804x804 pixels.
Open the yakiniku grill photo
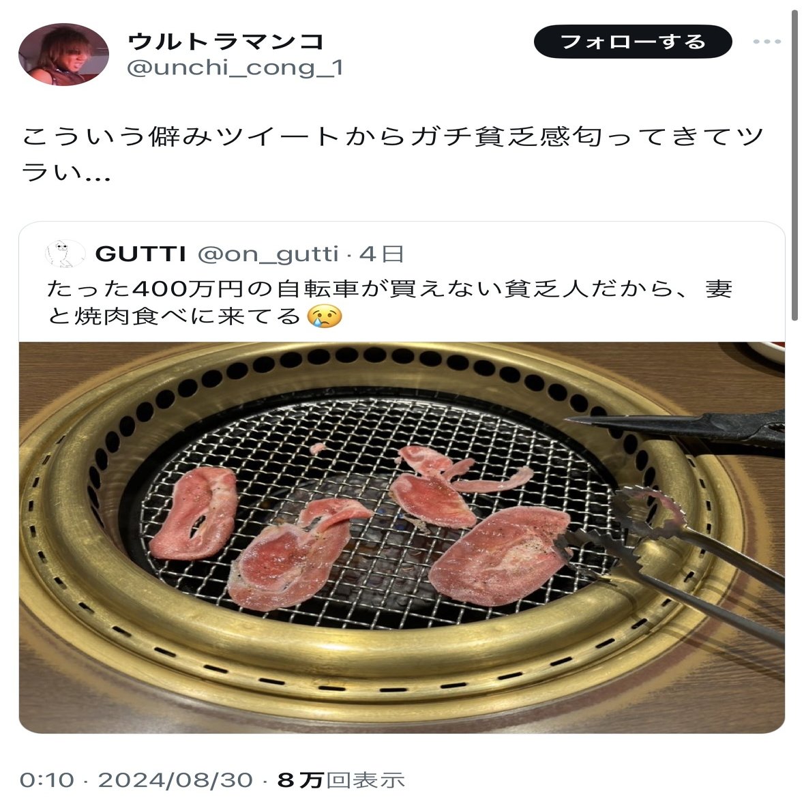(x=402, y=537)
